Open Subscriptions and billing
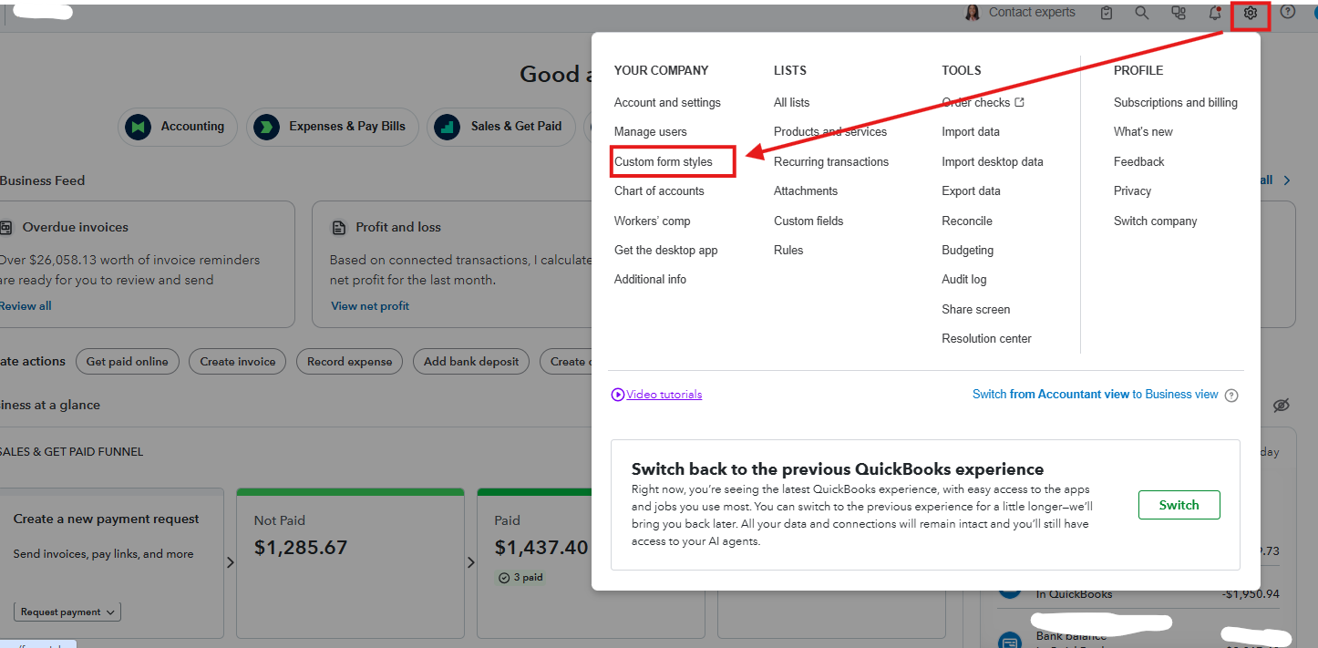1318x648 pixels. pyautogui.click(x=1176, y=102)
